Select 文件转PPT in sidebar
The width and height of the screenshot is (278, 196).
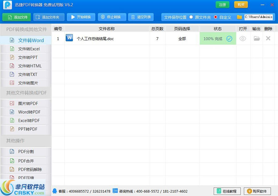click(26, 57)
